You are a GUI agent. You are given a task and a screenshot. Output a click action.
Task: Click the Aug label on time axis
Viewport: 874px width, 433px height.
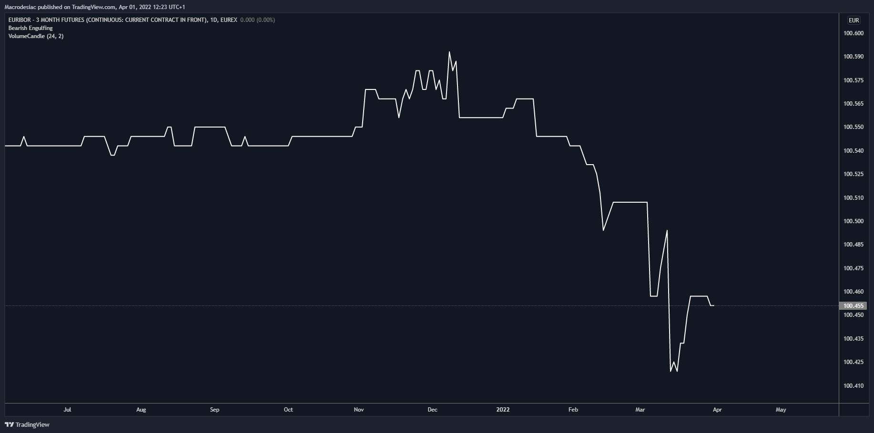[141, 410]
